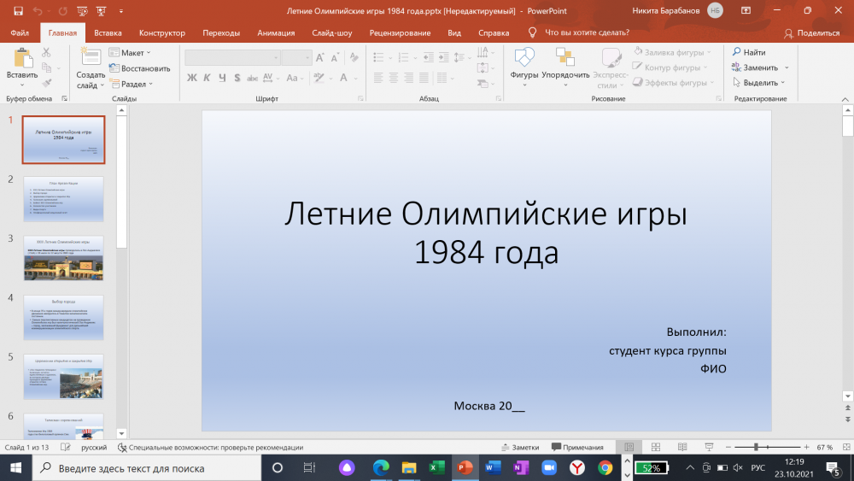The width and height of the screenshot is (854, 481).
Task: Open Excel from the Windows taskbar
Action: click(436, 468)
